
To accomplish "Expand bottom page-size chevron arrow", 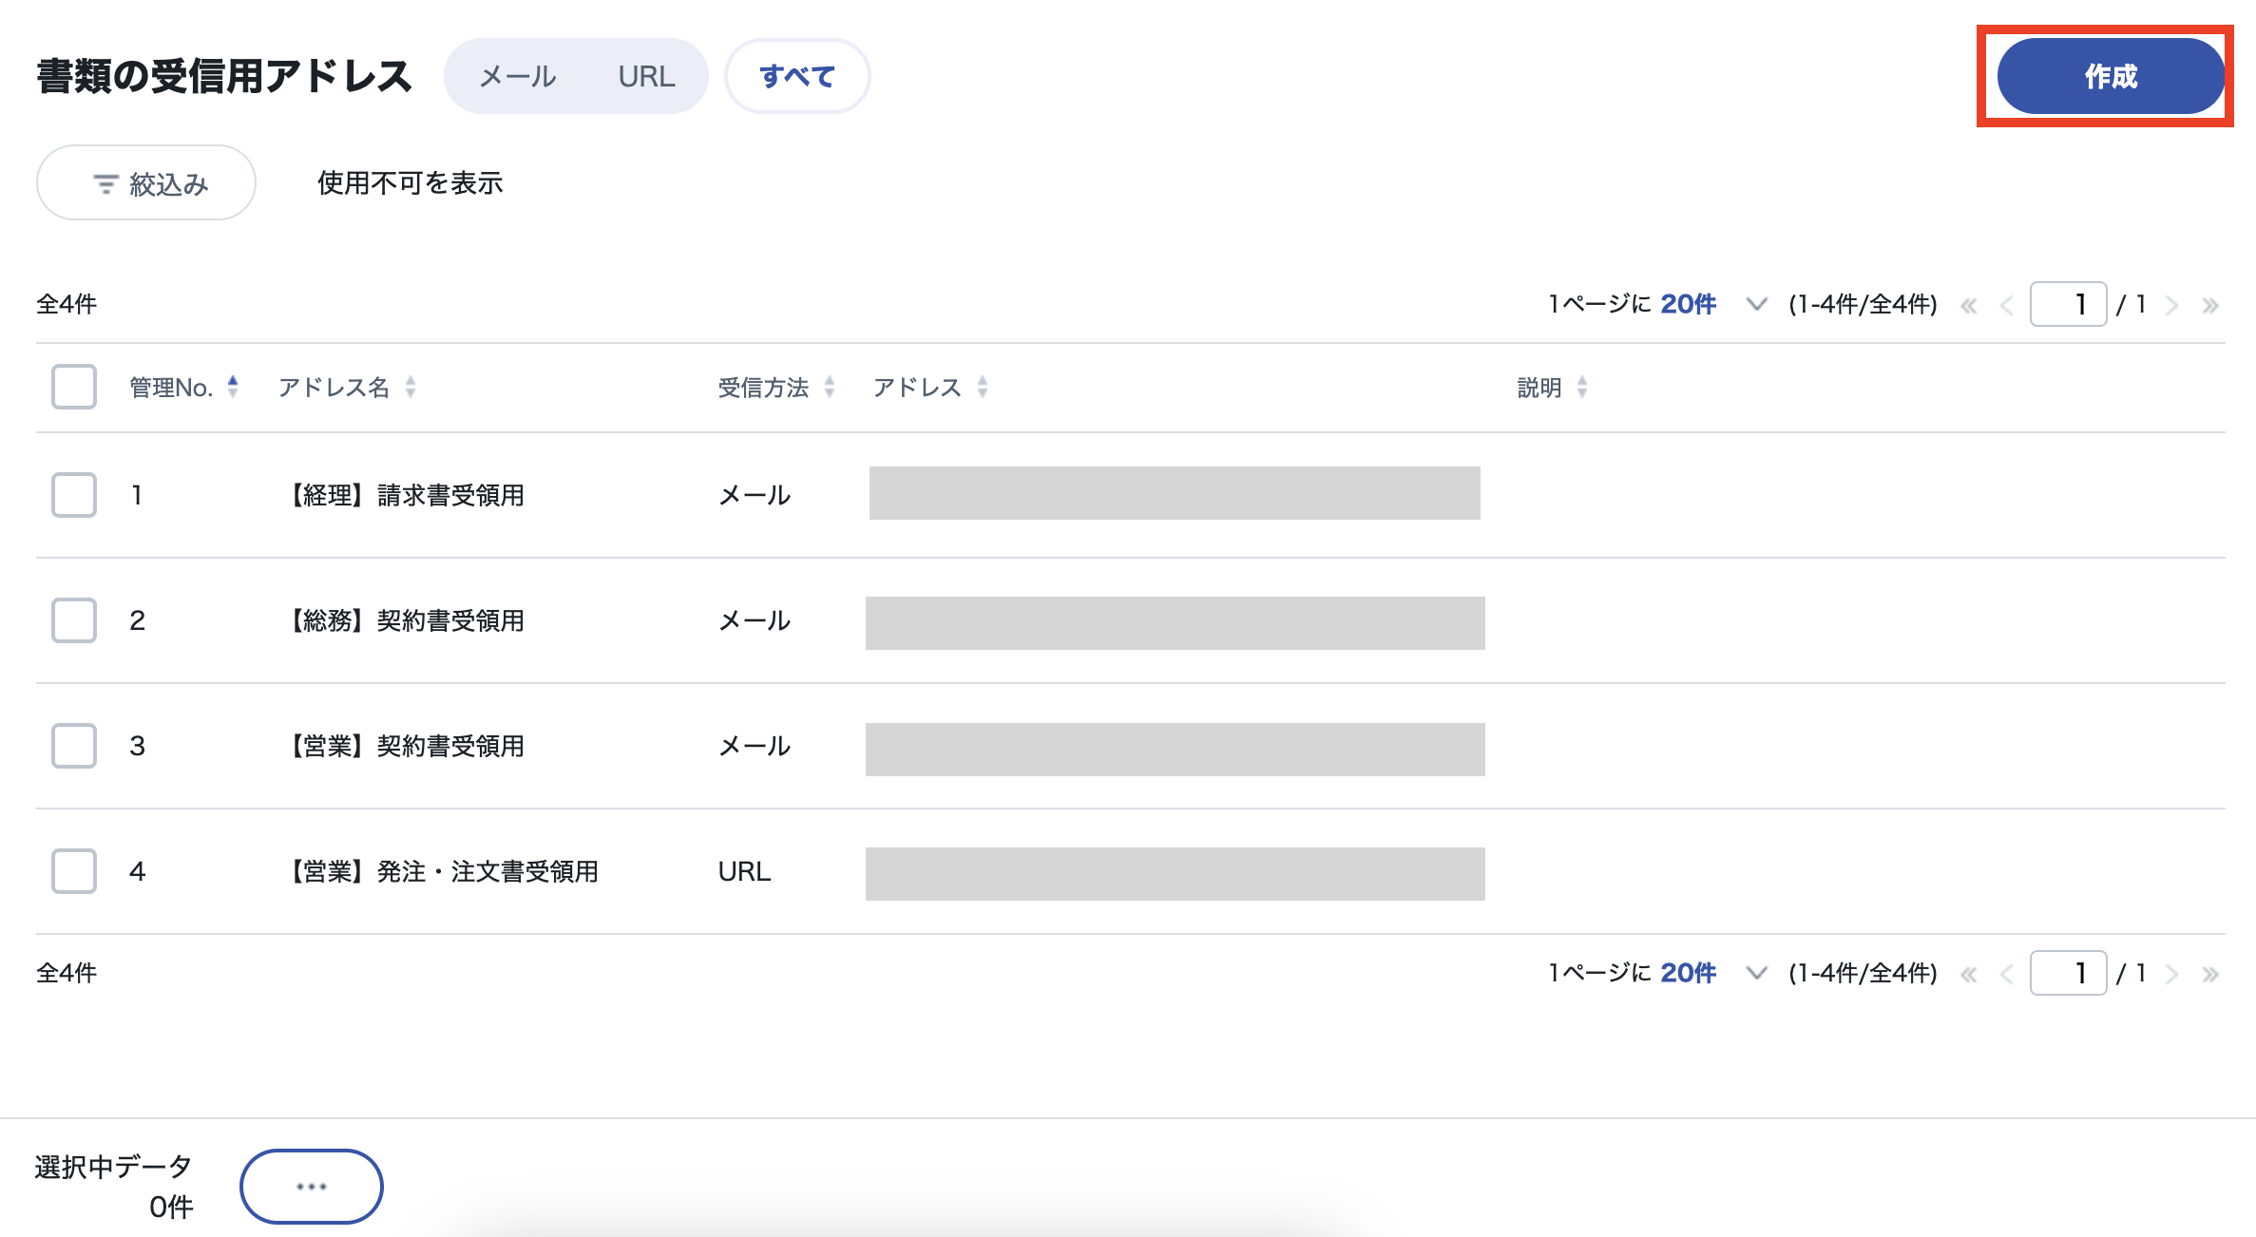I will tap(1756, 973).
